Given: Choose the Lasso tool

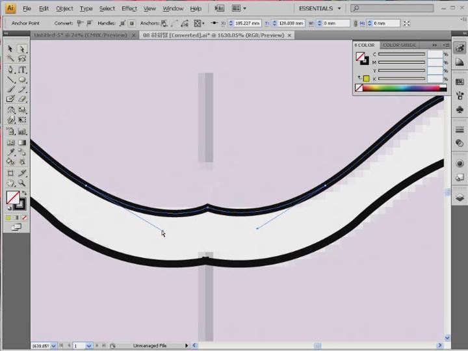Looking at the screenshot, I should [21, 58].
